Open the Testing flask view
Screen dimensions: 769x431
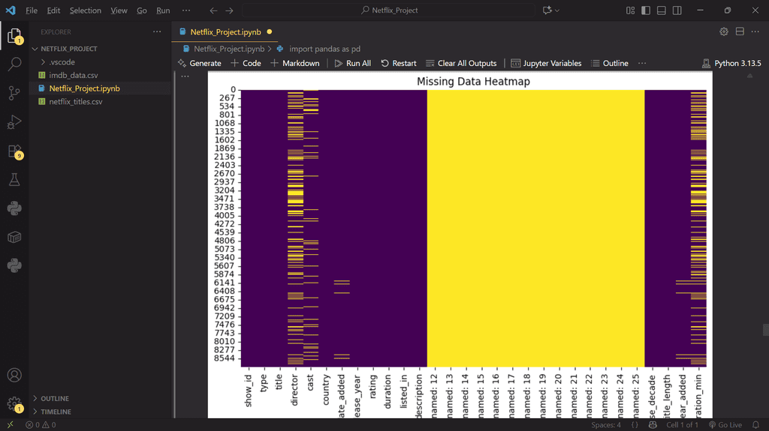click(14, 180)
